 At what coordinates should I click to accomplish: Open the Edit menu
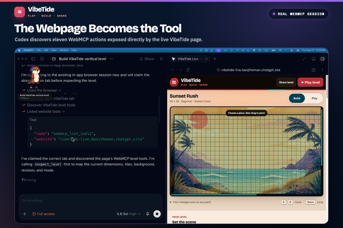click(x=46, y=50)
